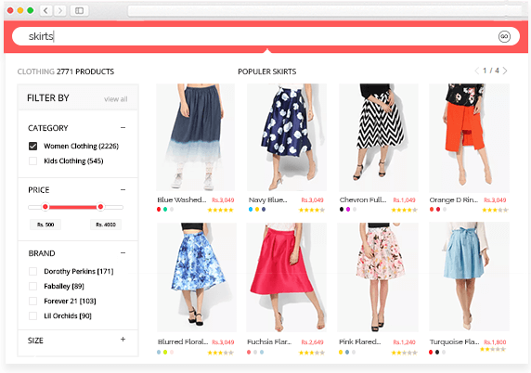The height and width of the screenshot is (373, 531).
Task: Open Pink Flared skirt product image
Action: click(x=378, y=277)
